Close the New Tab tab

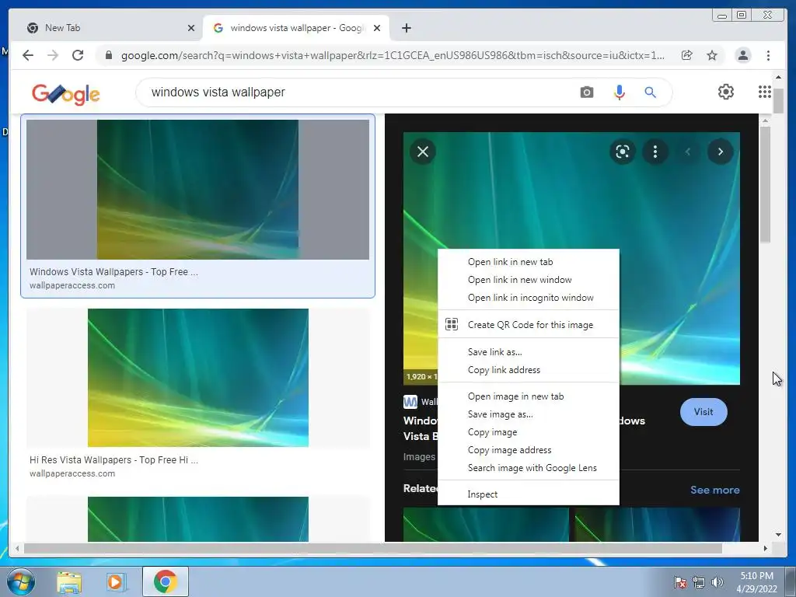tap(191, 29)
